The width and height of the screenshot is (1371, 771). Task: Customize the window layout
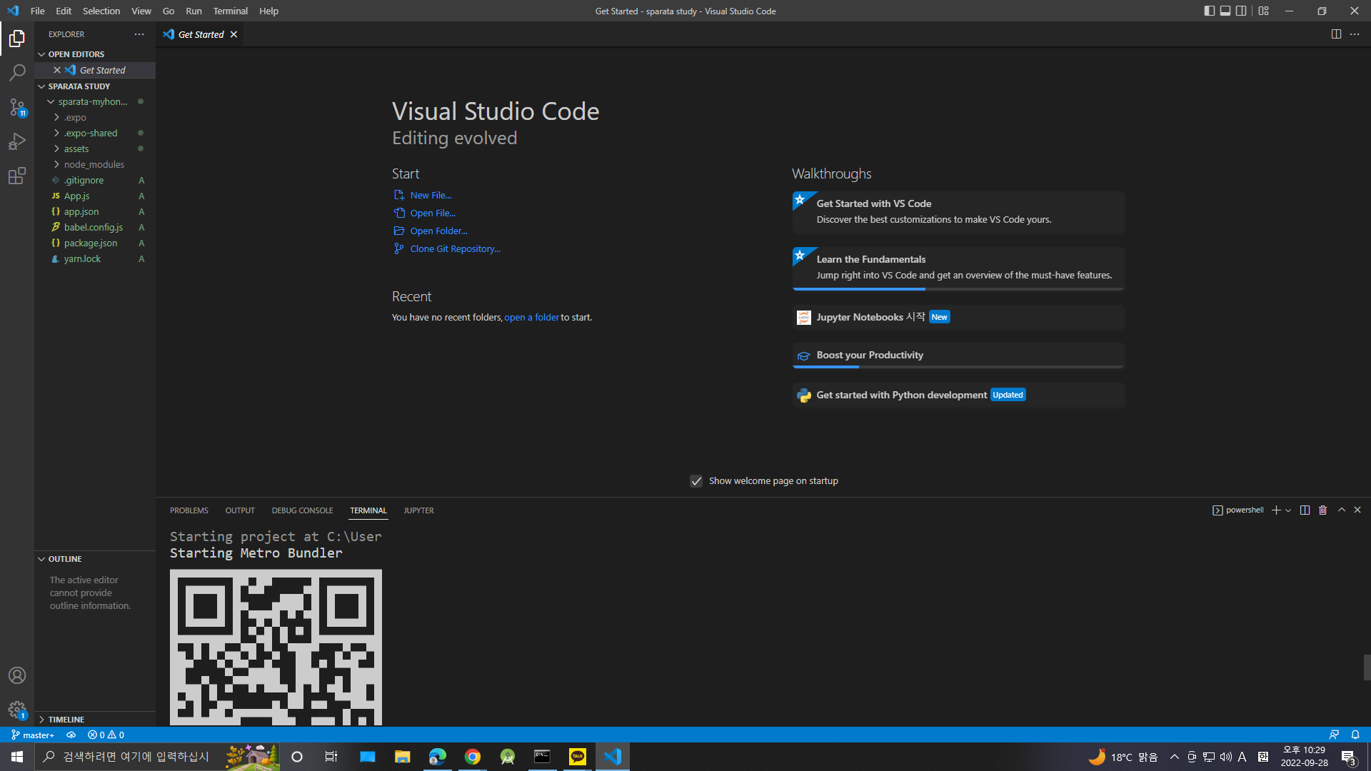(1264, 11)
